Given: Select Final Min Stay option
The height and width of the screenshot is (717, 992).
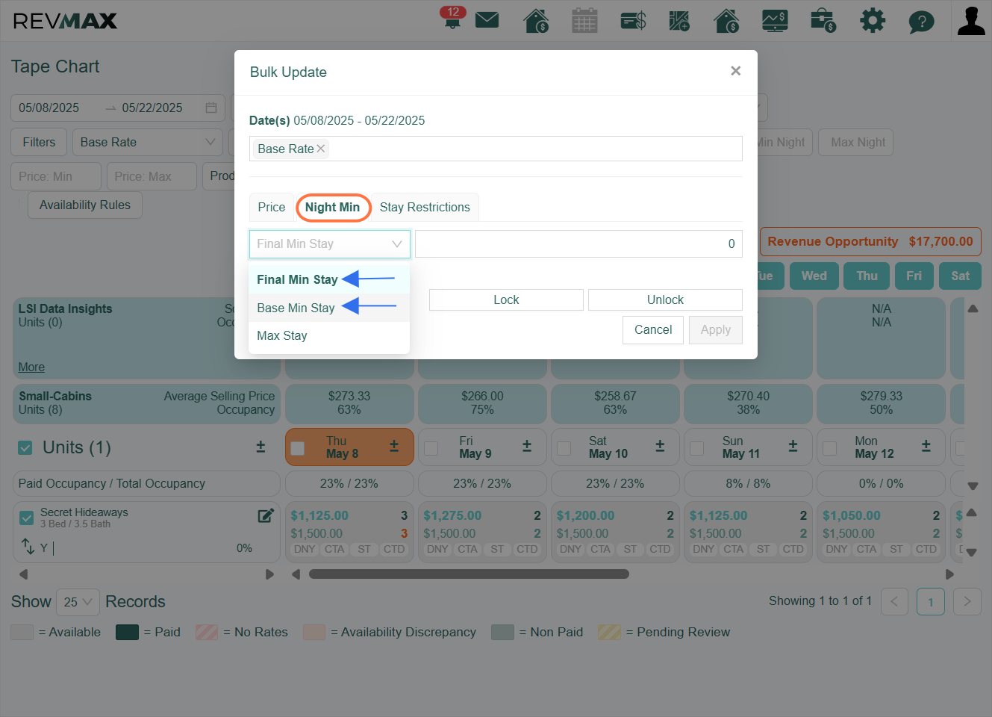Looking at the screenshot, I should 329,279.
